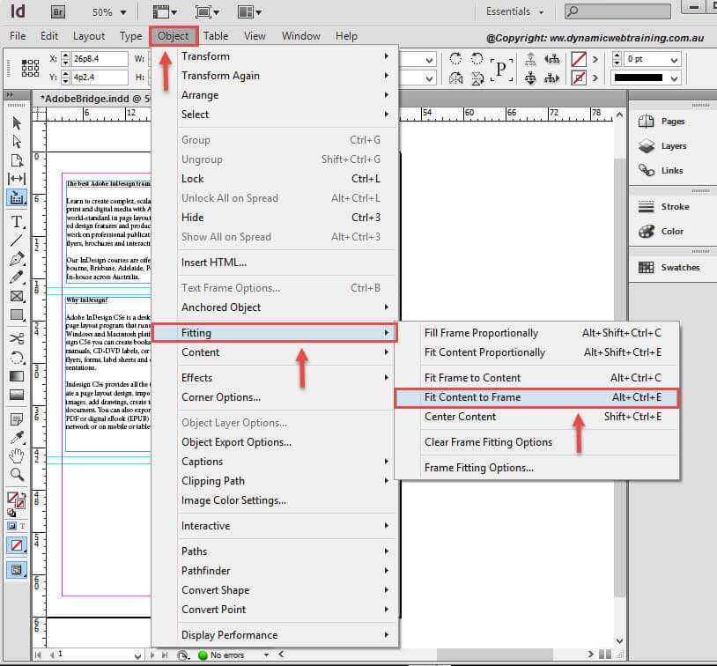Click the search field in application bar
The width and height of the screenshot is (717, 666).
pos(617,11)
